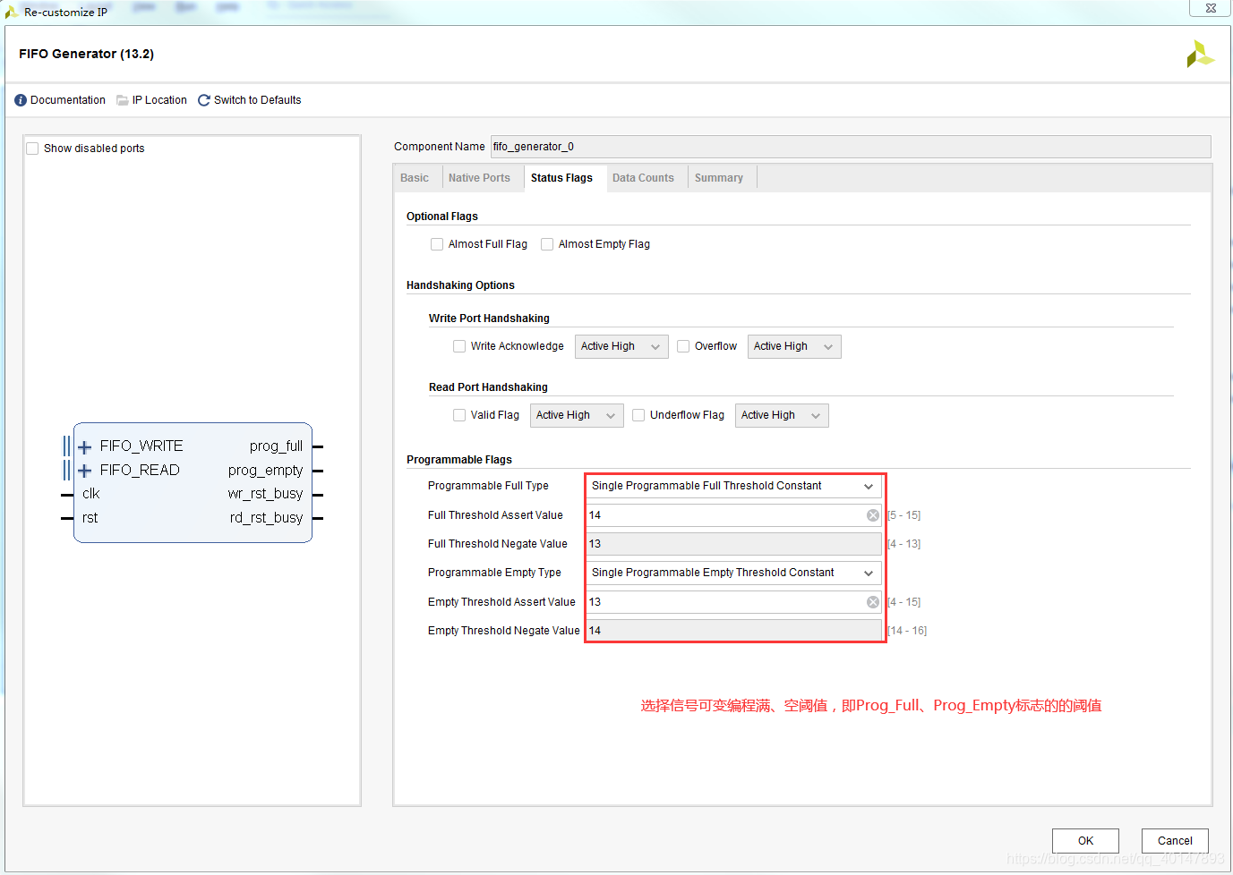1233x875 pixels.
Task: Expand the FIFO_WRITE port group plus icon
Action: click(x=84, y=446)
